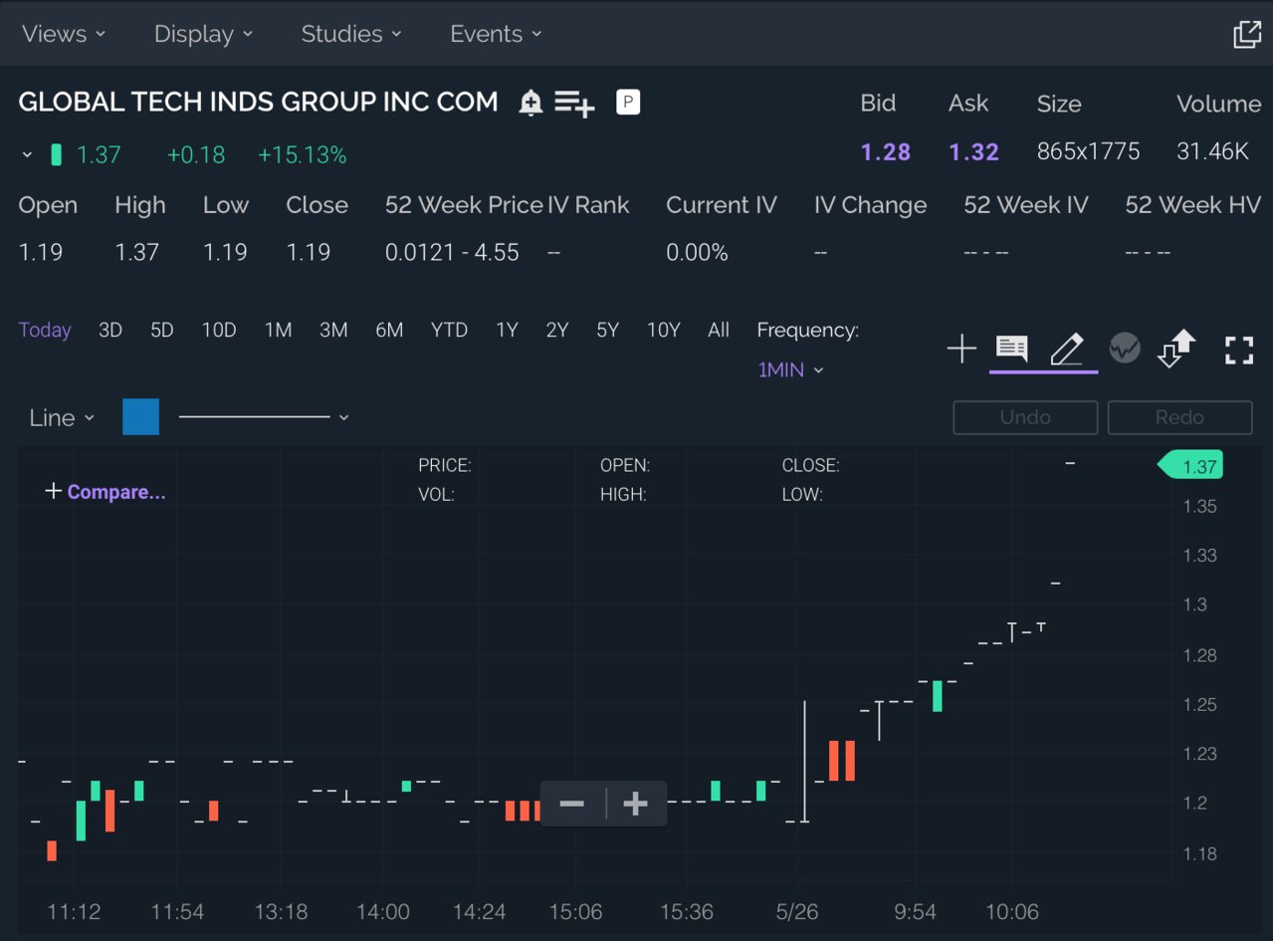Activate the crosshair plus tool
Viewport: 1273px width, 941px height.
pos(961,350)
